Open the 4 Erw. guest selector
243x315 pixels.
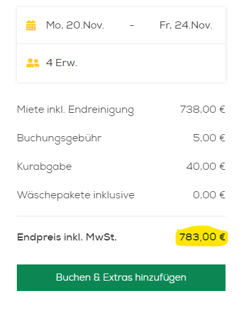pyautogui.click(x=62, y=63)
